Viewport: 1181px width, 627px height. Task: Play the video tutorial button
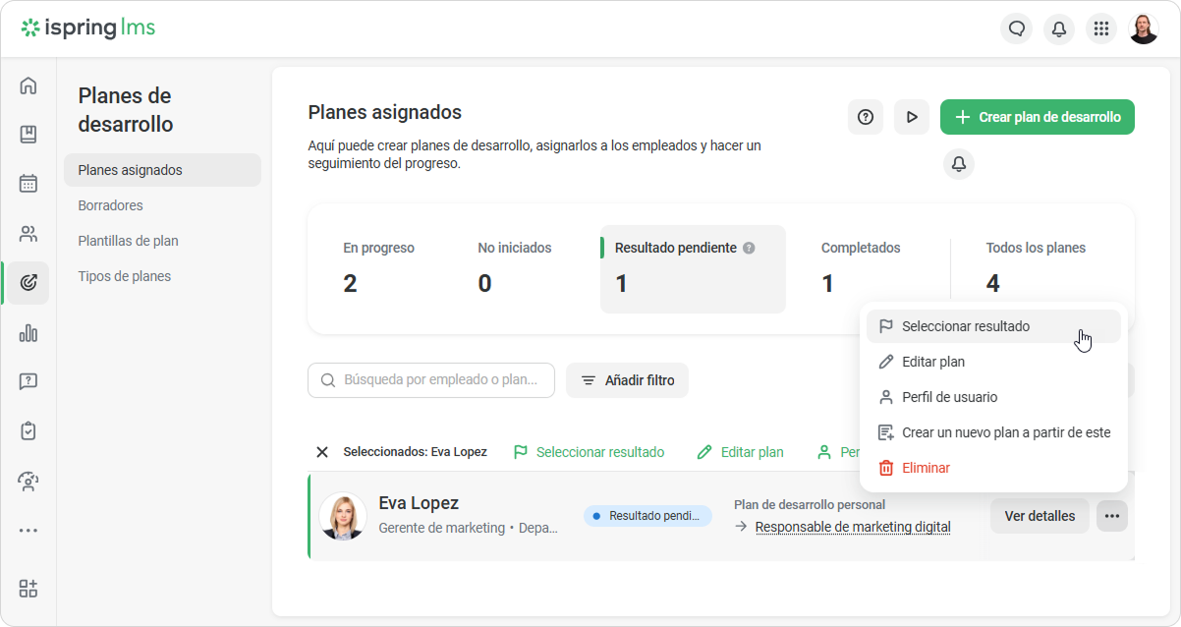tap(912, 117)
